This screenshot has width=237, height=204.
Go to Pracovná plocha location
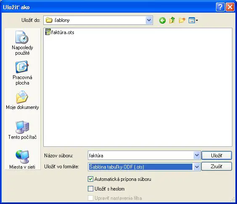pos(22,73)
